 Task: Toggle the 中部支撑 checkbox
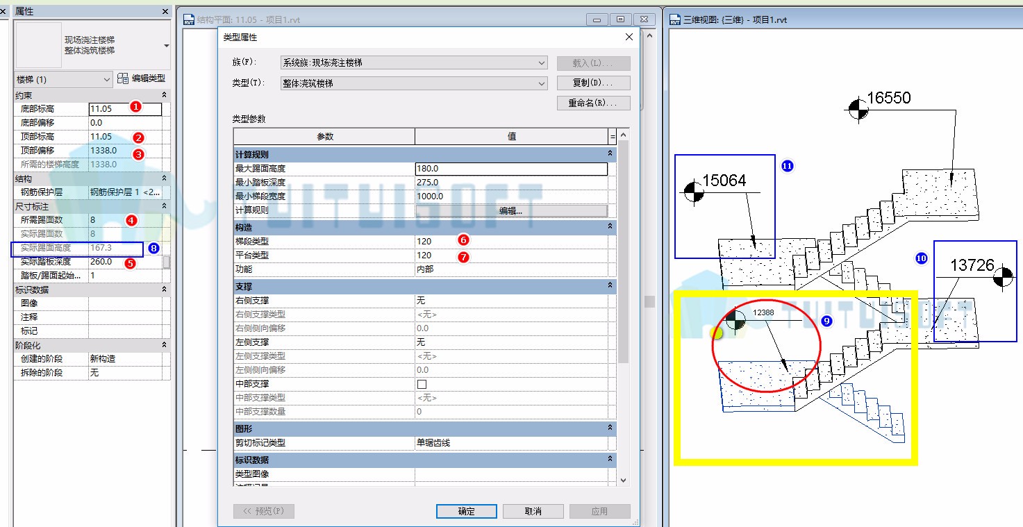tap(422, 384)
